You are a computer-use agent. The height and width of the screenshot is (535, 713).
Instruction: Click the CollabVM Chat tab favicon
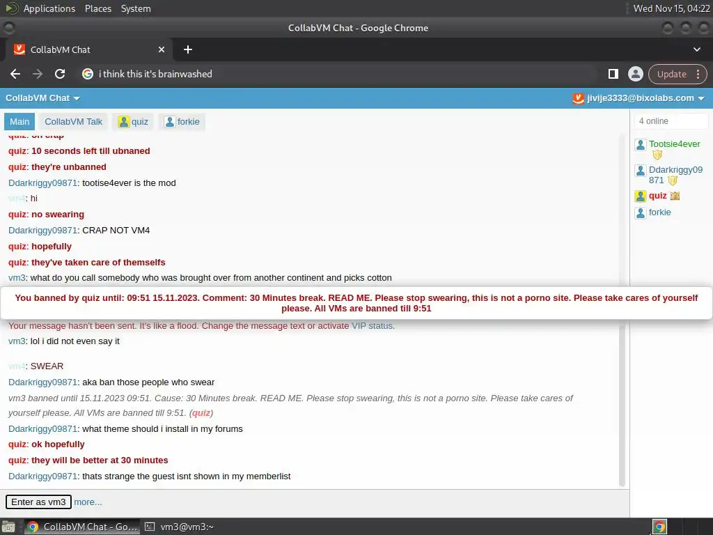pos(19,49)
